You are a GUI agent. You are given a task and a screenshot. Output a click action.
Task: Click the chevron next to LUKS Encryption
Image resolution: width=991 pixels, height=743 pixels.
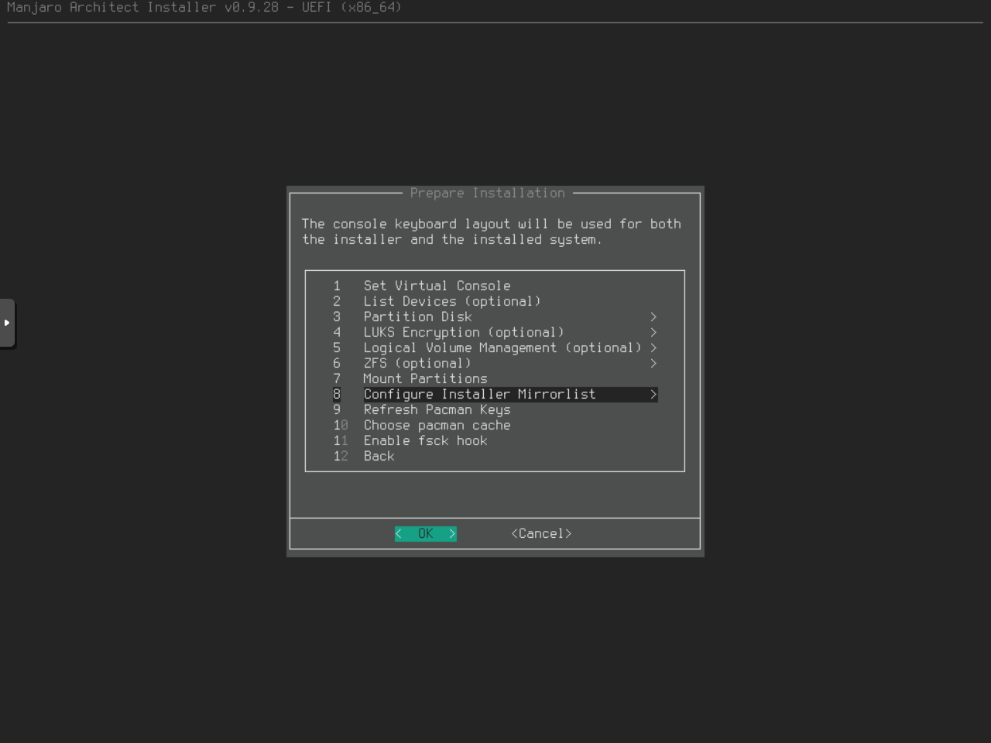click(653, 332)
